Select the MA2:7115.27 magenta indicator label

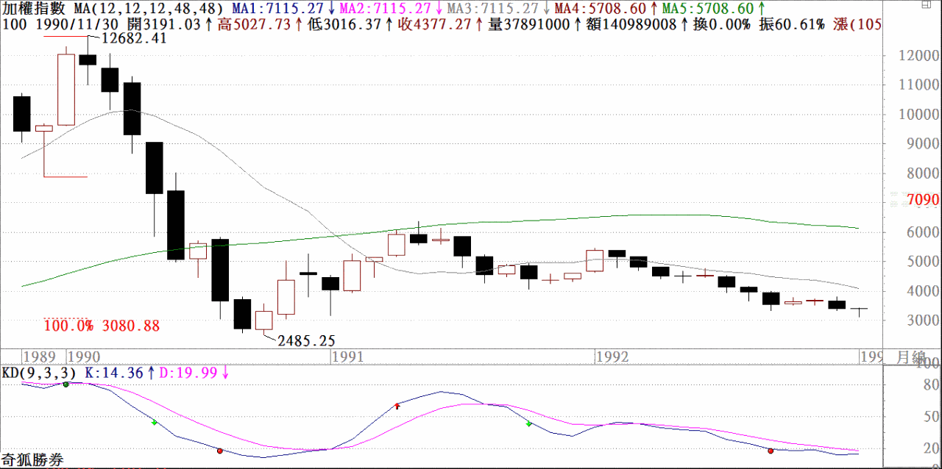385,9
